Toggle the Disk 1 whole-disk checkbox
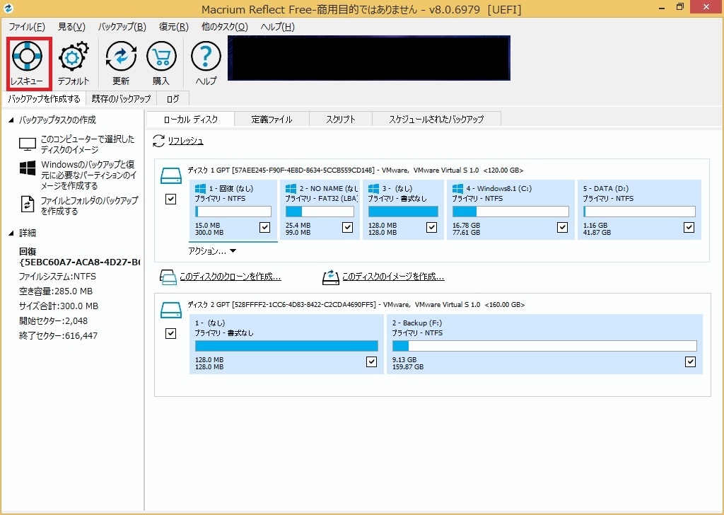 tap(171, 199)
